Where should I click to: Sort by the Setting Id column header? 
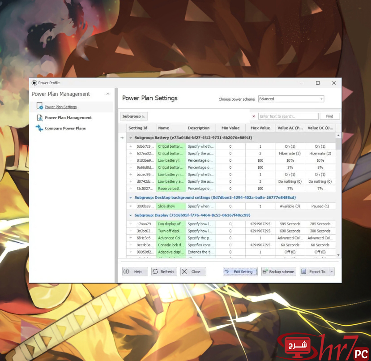point(141,128)
